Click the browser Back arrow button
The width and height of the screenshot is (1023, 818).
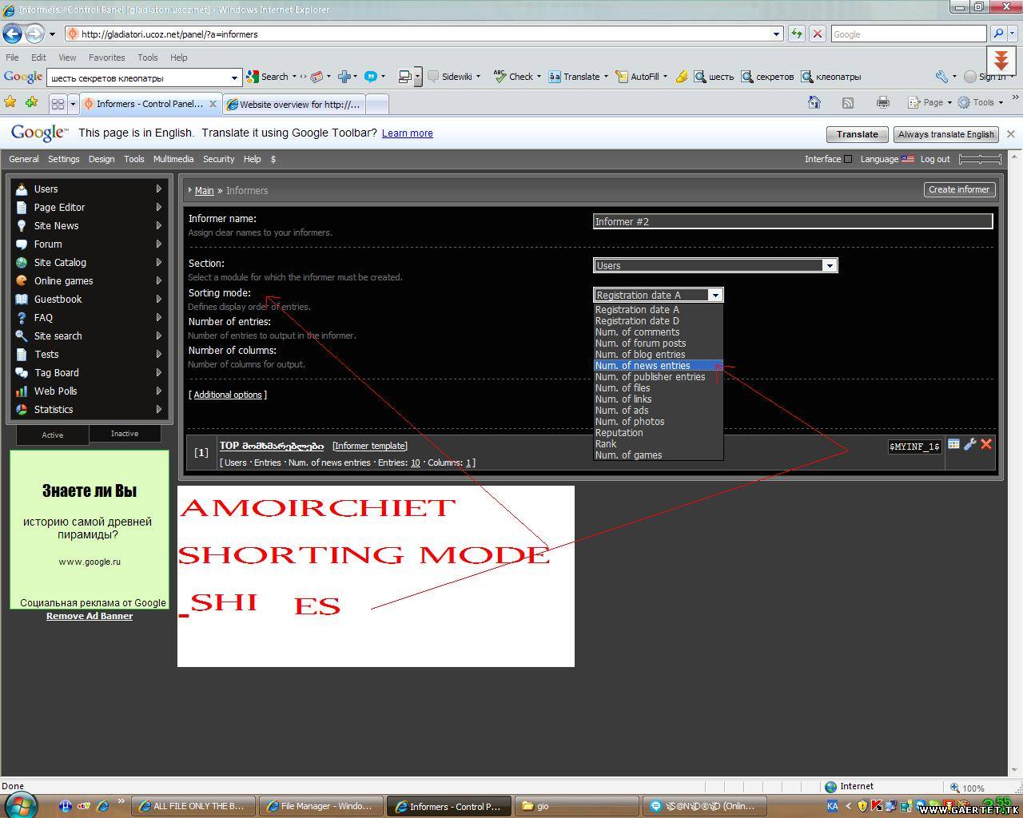[12, 34]
